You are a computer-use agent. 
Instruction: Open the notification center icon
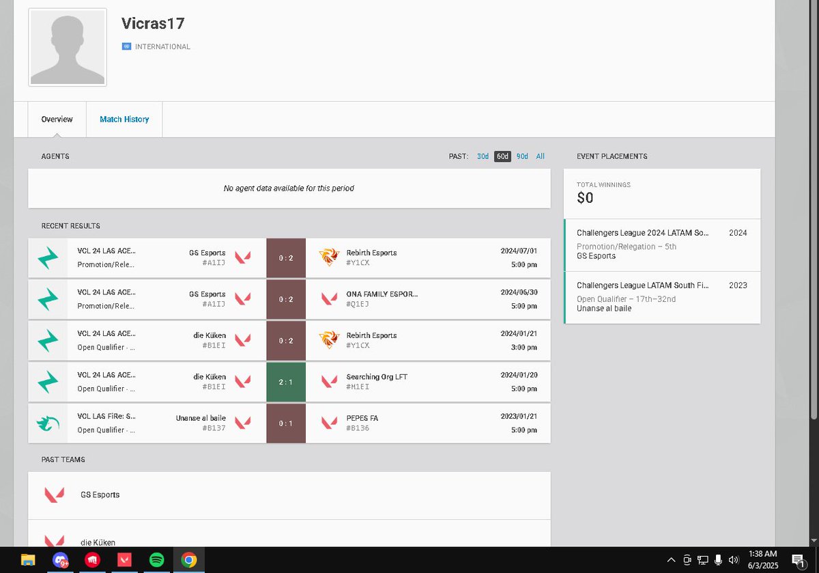pyautogui.click(x=799, y=560)
